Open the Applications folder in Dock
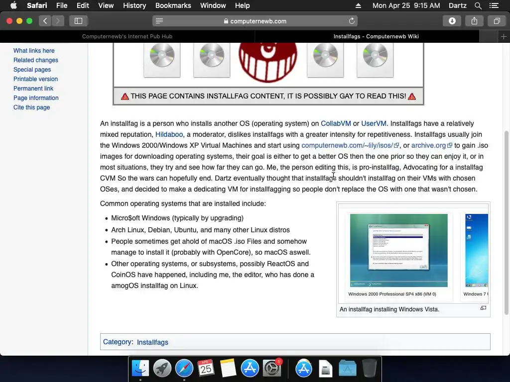510x382 pixels. pos(347,369)
